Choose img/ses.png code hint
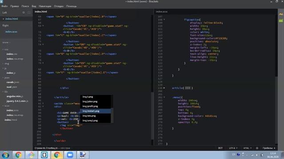The width and height of the screenshot is (284, 159). [x=95, y=116]
